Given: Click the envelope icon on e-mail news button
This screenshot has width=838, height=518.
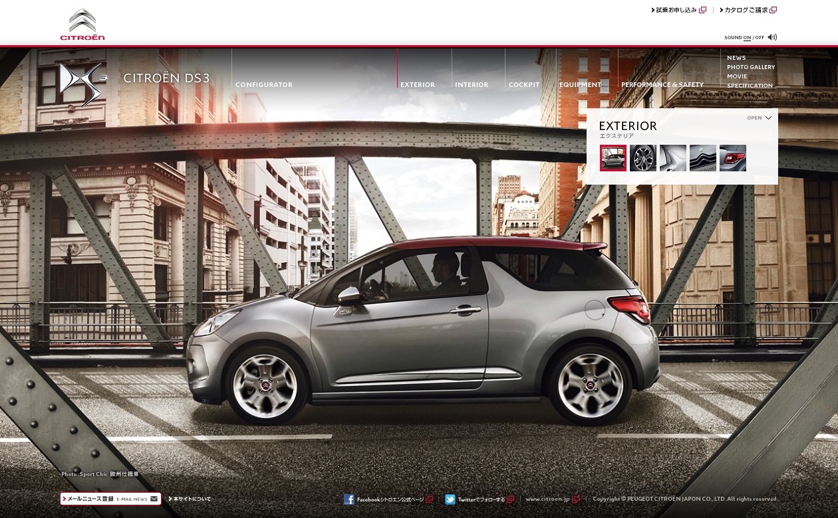Looking at the screenshot, I should click(x=154, y=499).
